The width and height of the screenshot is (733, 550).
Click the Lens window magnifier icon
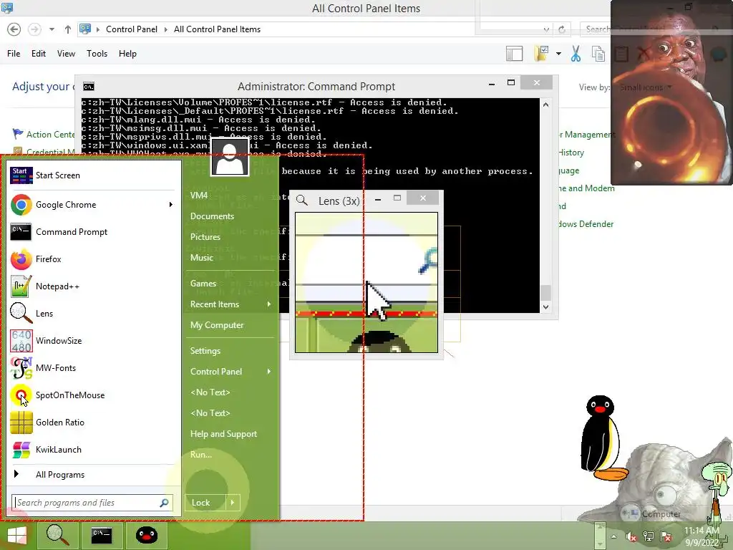tap(302, 201)
